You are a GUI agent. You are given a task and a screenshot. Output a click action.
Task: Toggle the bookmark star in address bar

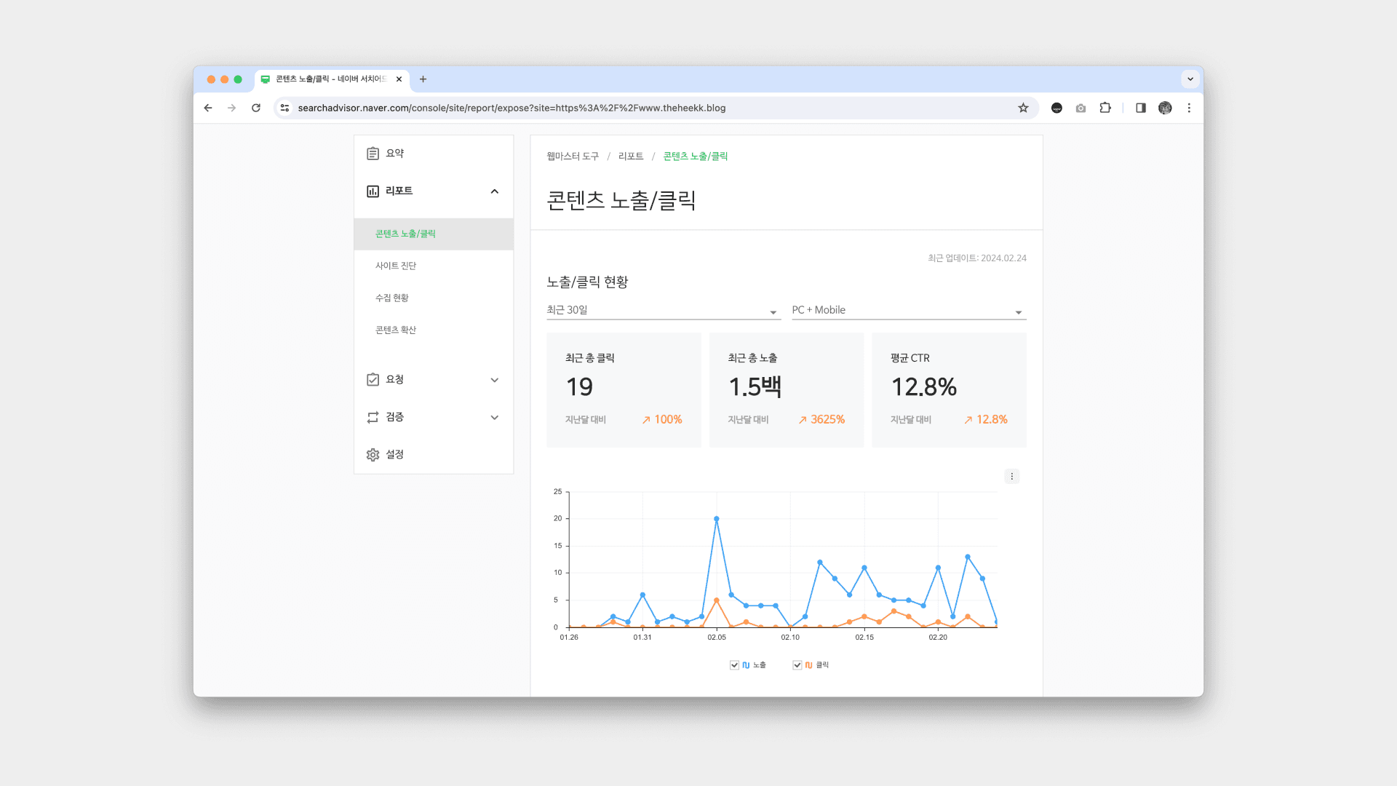point(1023,108)
